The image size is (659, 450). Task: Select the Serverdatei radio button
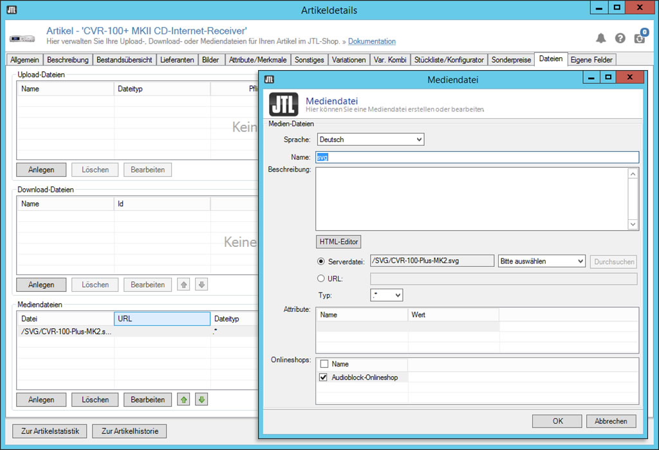(x=322, y=262)
